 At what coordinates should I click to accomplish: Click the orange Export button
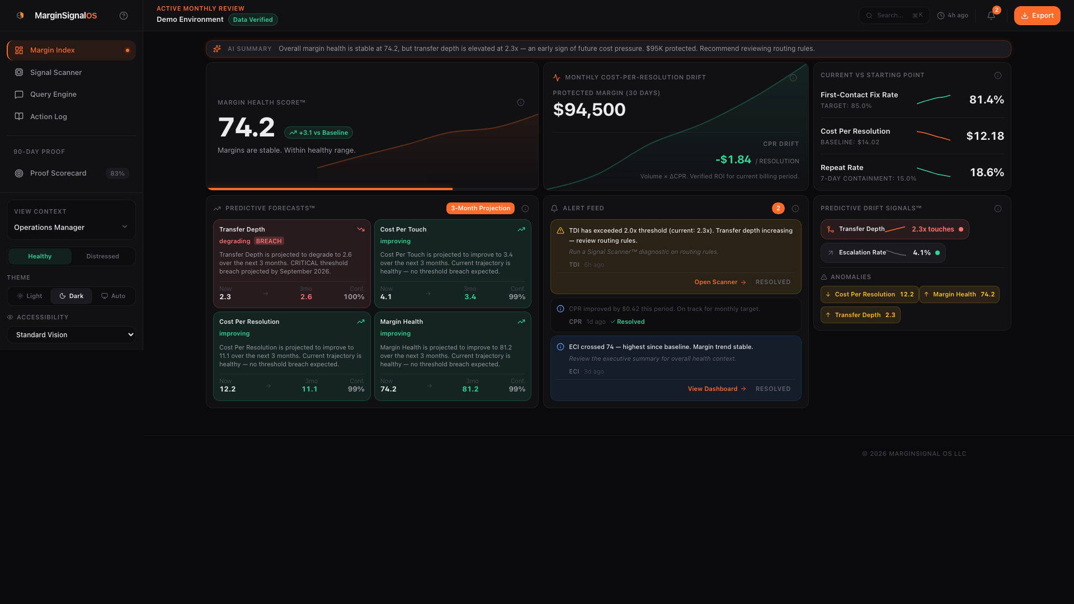coord(1037,16)
